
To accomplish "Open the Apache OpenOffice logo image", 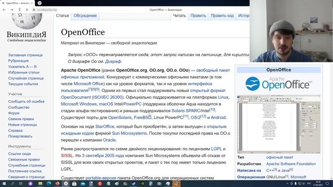I will [279, 84].
